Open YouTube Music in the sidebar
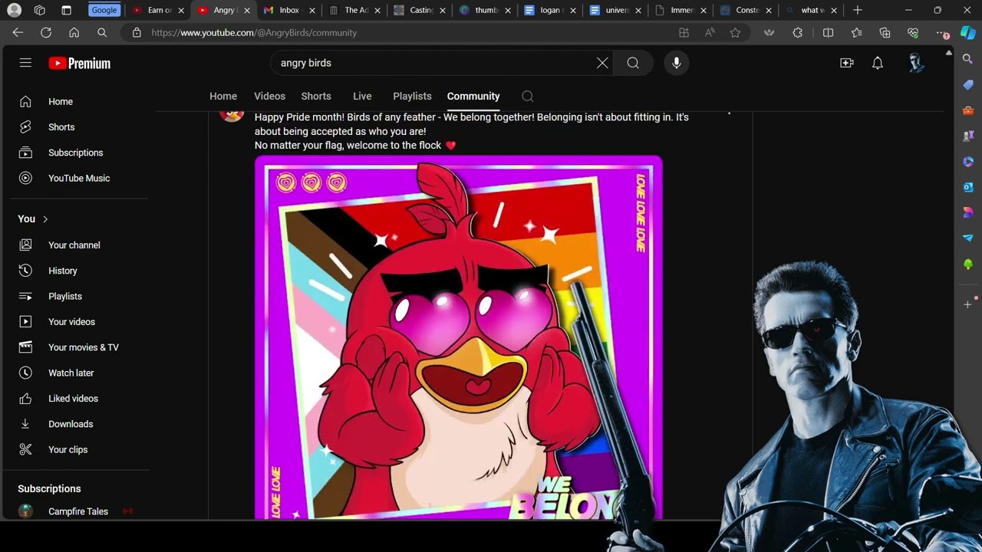This screenshot has height=552, width=982. [79, 178]
